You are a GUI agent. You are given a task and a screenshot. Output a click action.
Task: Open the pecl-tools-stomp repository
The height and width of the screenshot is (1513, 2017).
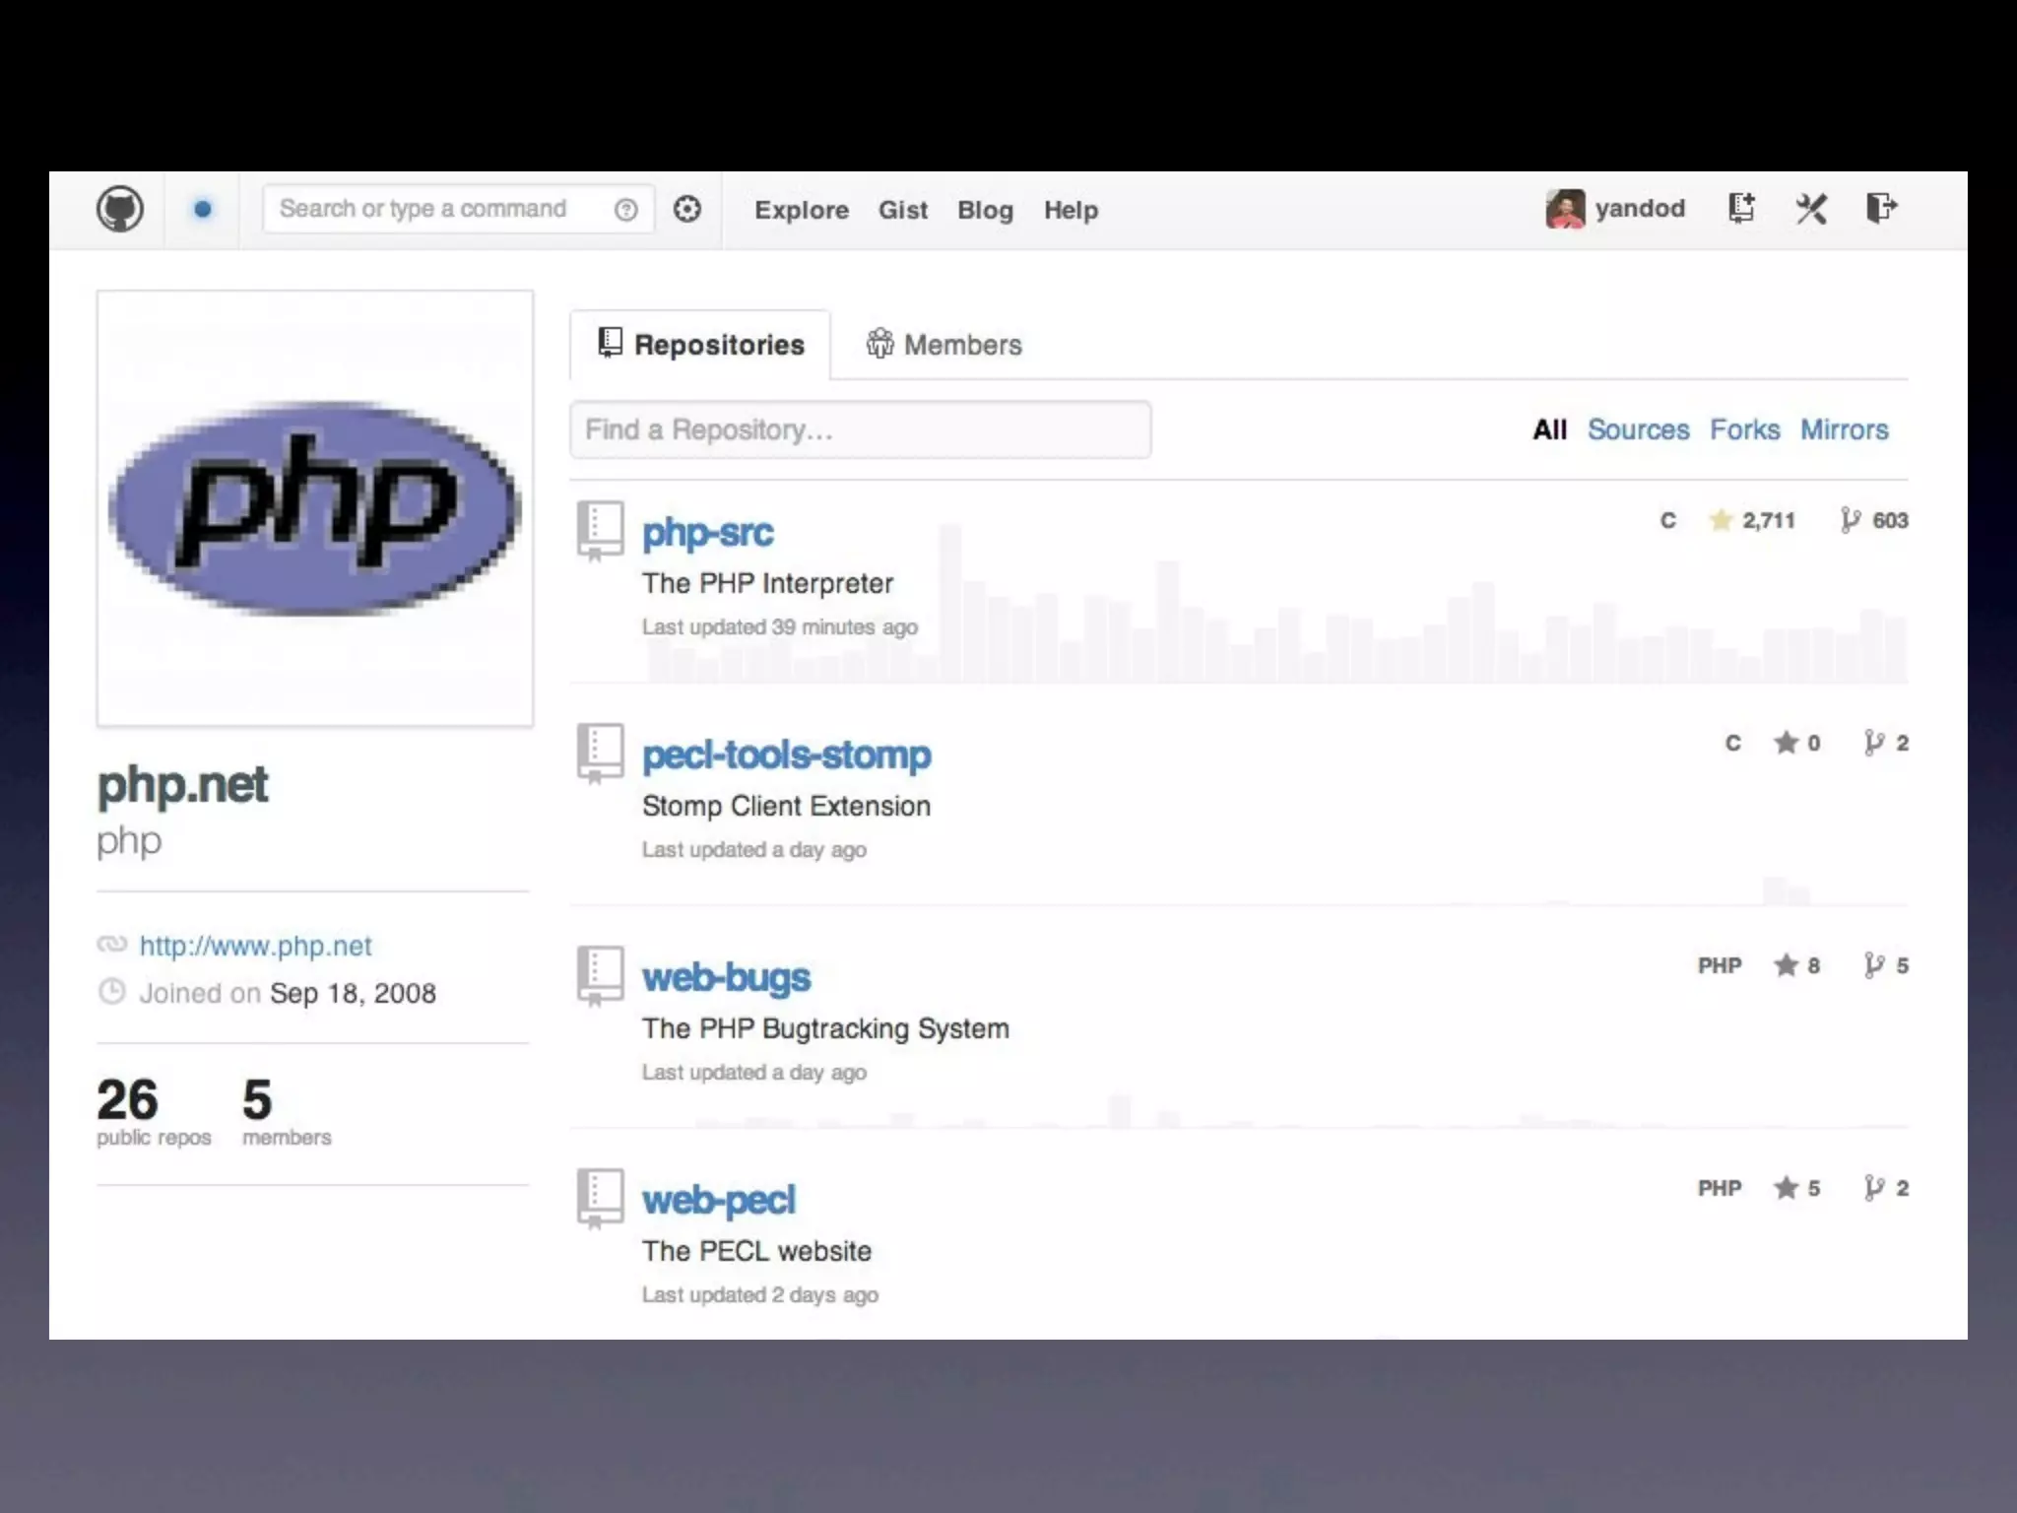786,756
